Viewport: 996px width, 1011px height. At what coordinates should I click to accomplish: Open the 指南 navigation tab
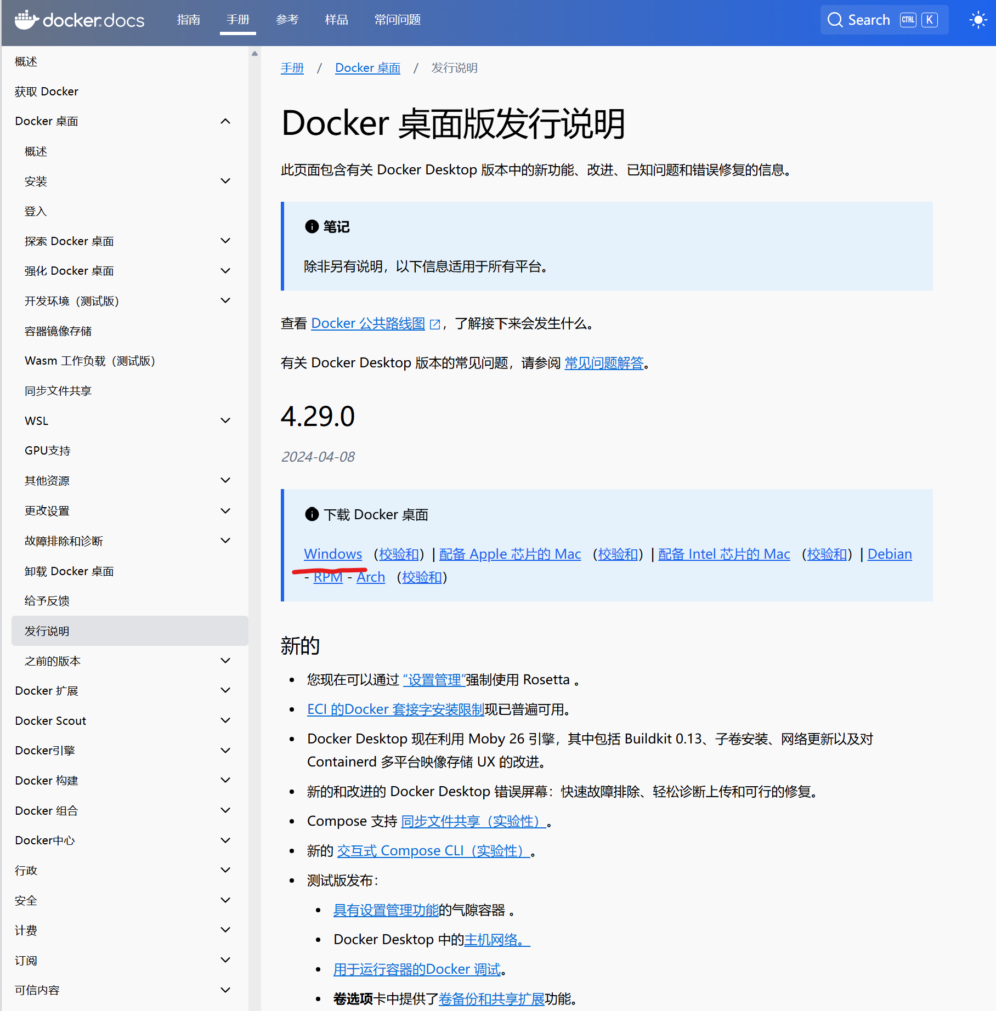[x=189, y=20]
